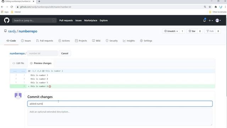Image resolution: width=227 pixels, height=128 pixels.
Task: Switch to the Insights tab
Action: click(x=129, y=41)
